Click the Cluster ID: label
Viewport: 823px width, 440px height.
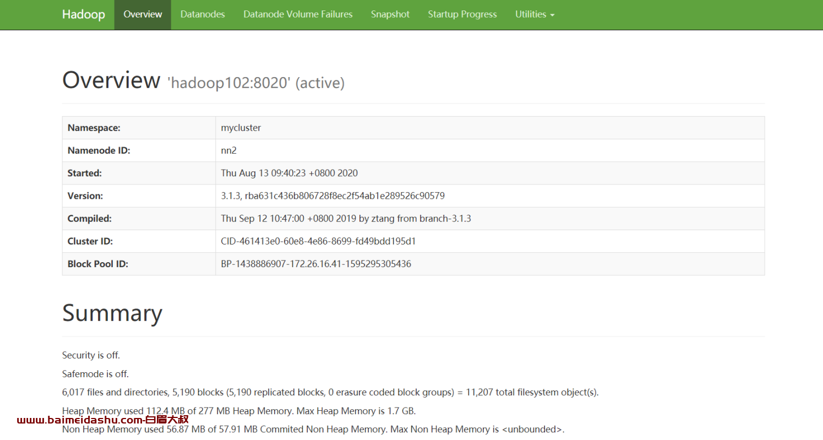[90, 241]
